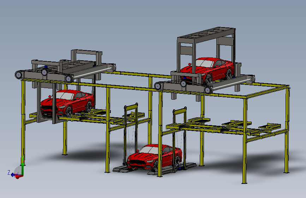Select the silver roller shaft on the right carriage
This screenshot has height=198, width=306.
(232, 84)
